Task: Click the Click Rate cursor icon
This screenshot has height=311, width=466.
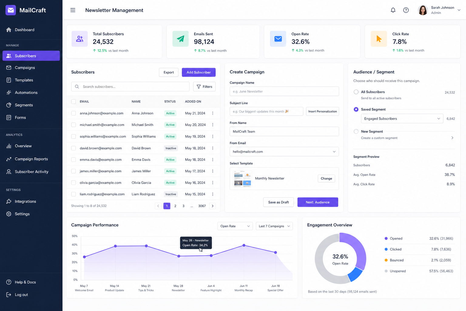Action: pos(379,39)
